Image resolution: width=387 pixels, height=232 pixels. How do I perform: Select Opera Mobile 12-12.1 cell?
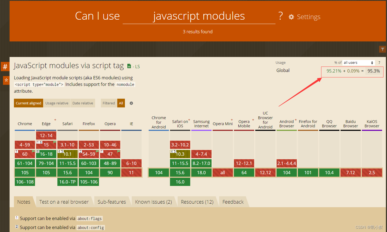pos(244,163)
